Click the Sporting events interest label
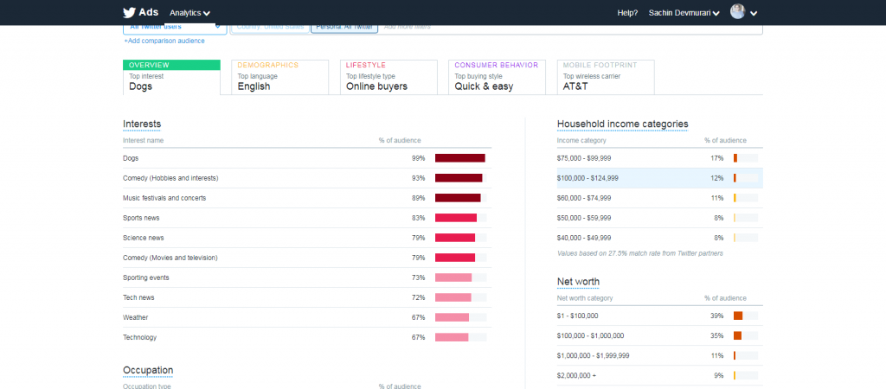This screenshot has width=886, height=389. tap(145, 277)
